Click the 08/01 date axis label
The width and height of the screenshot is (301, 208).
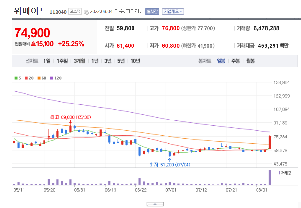pyautogui.click(x=262, y=190)
